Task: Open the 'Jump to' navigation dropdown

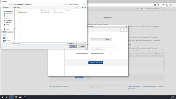Action: [107, 87]
